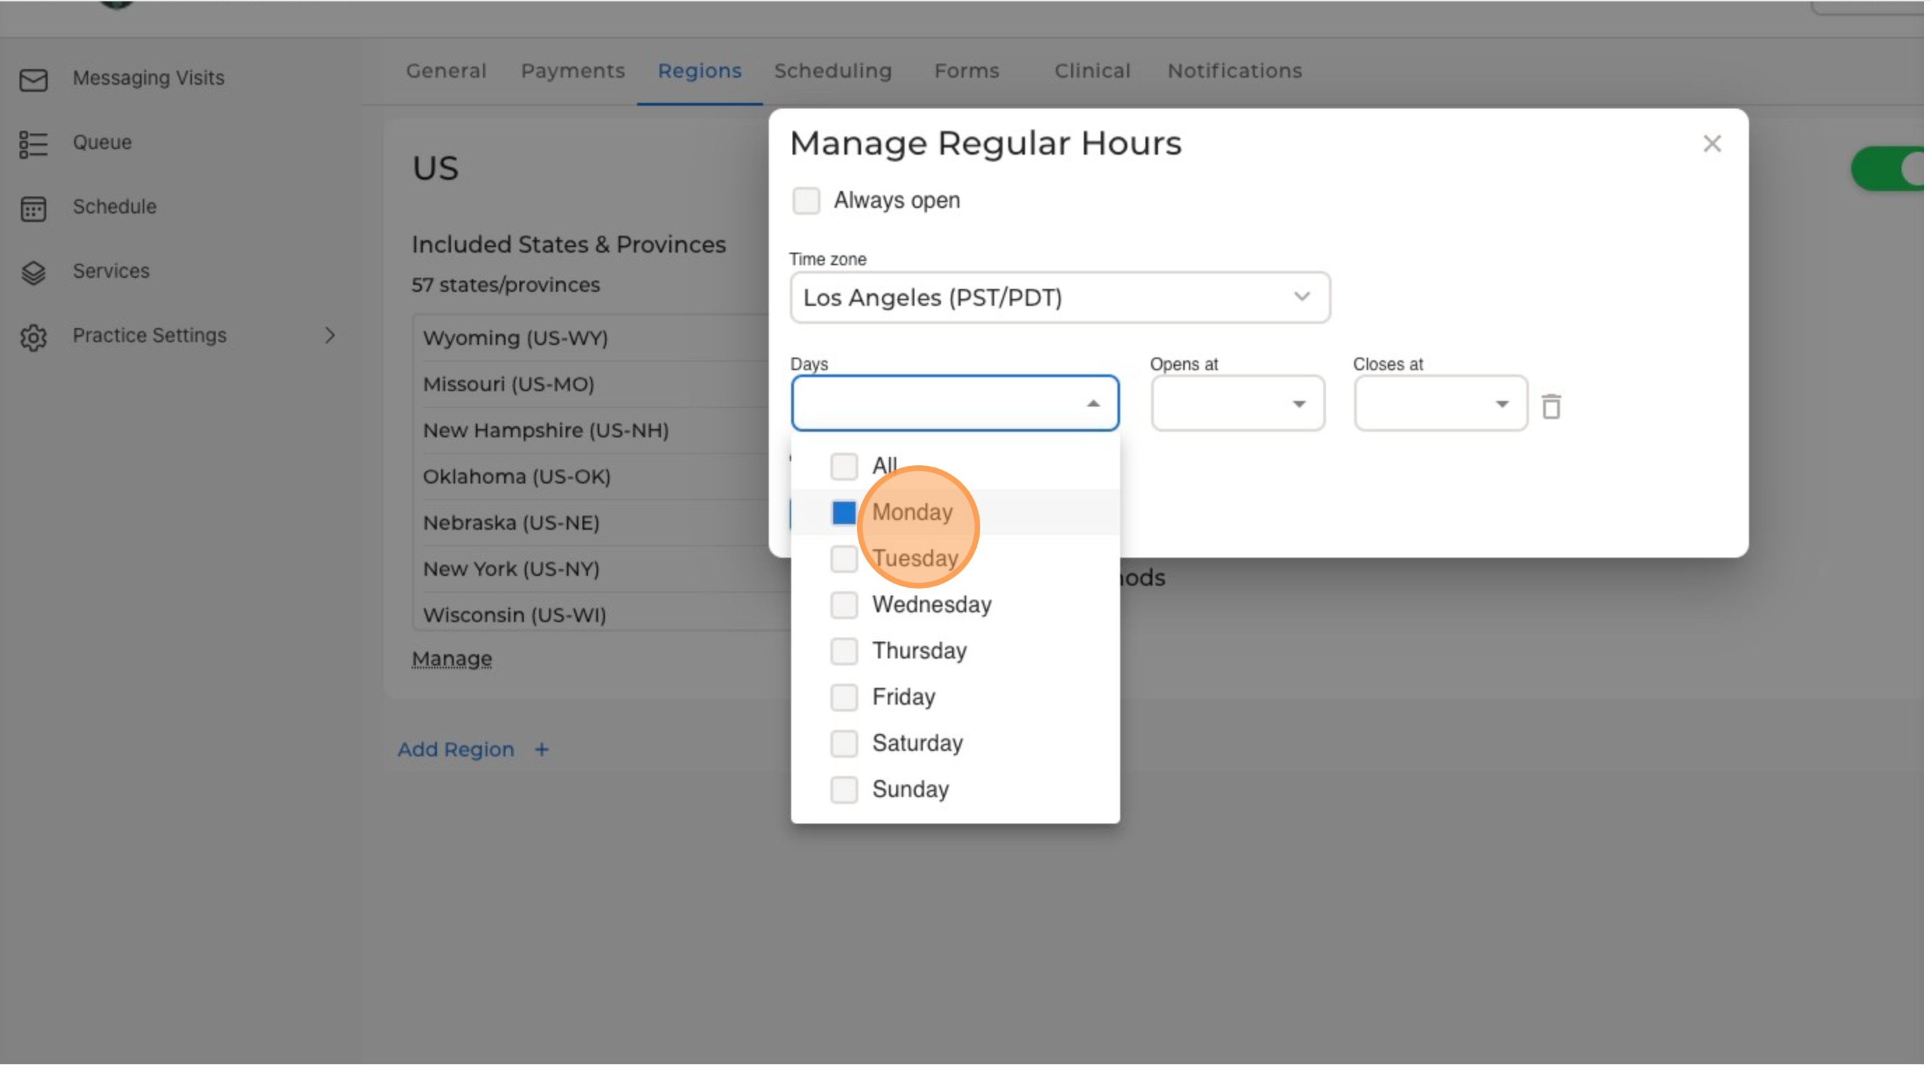Toggle the green region enabled switch
1931x1072 pixels.
(1889, 169)
